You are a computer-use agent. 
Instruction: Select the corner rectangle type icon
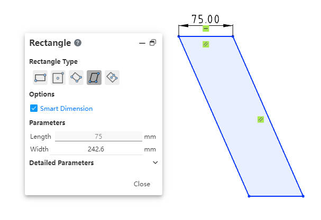tap(40, 78)
